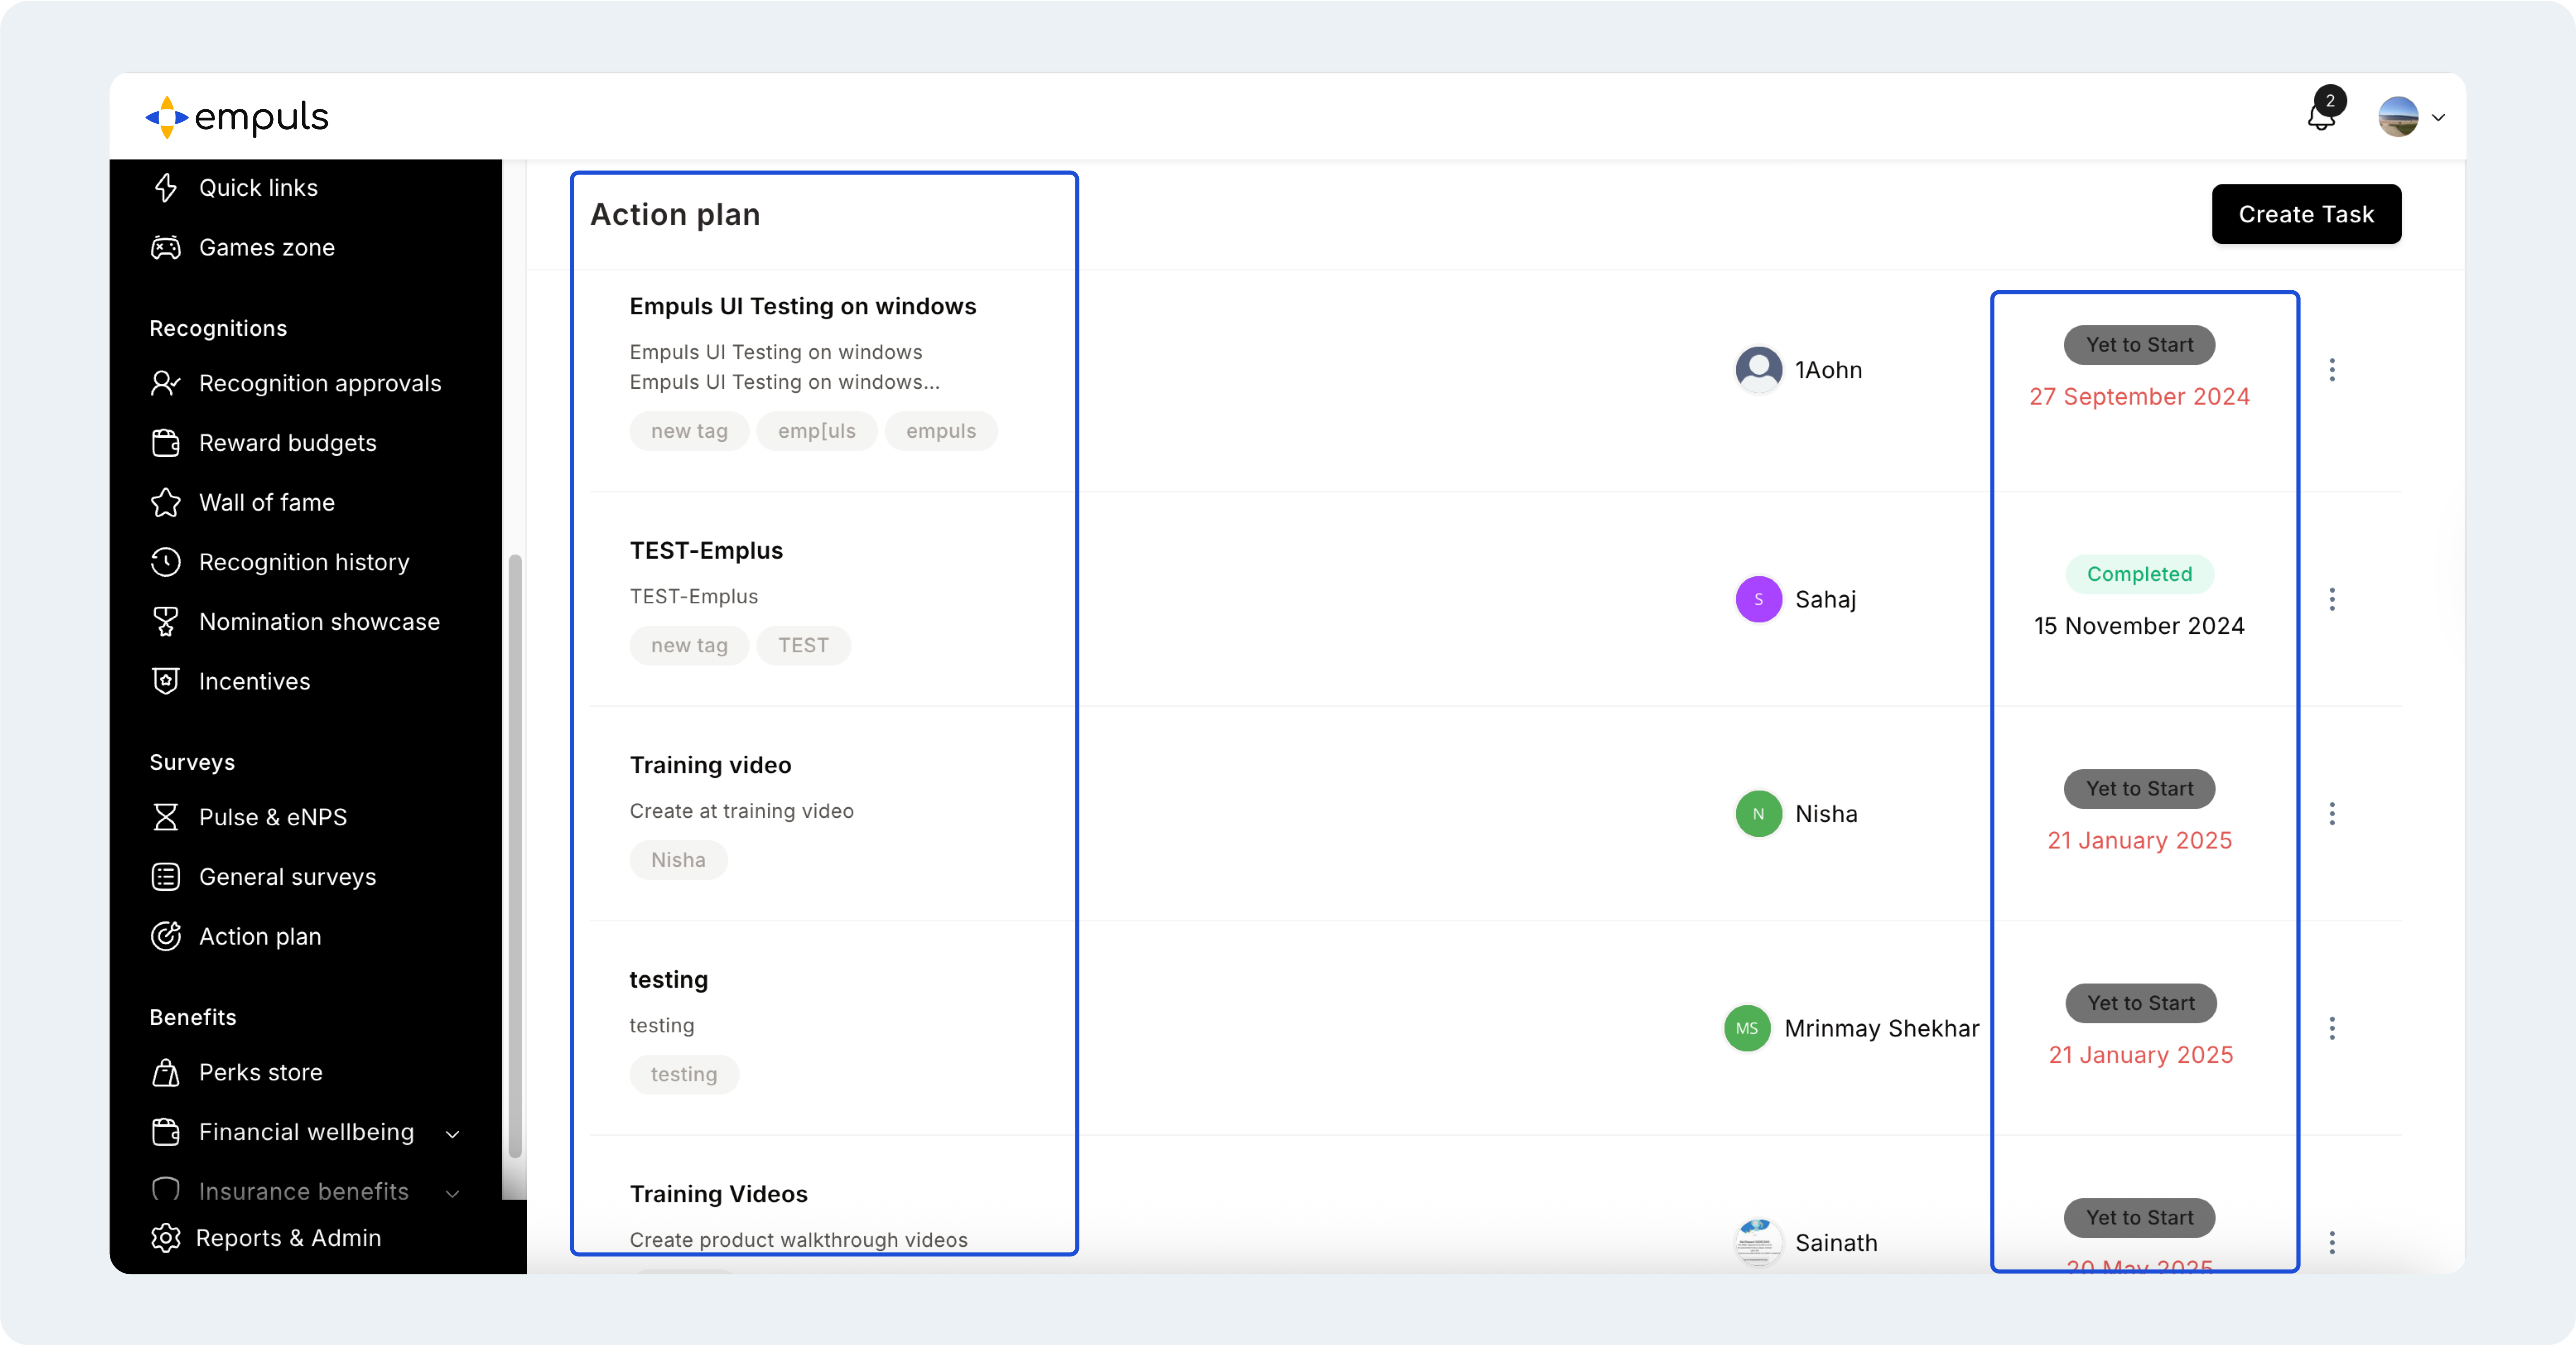The width and height of the screenshot is (2576, 1345).
Task: Click the testing tag chip
Action: 684,1074
